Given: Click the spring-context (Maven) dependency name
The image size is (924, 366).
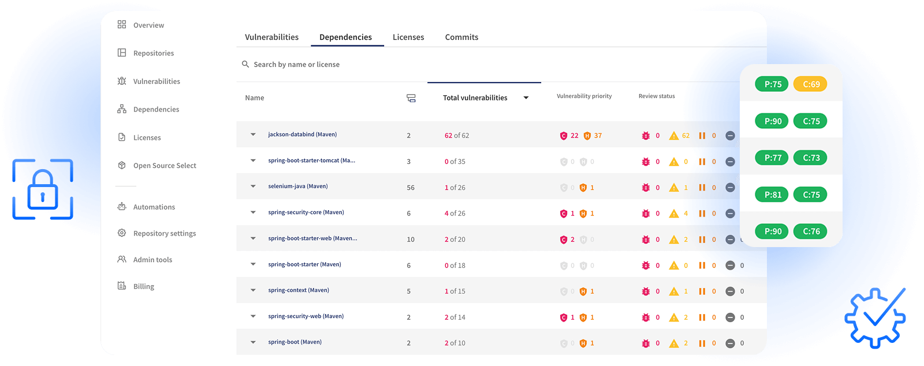Looking at the screenshot, I should (299, 290).
